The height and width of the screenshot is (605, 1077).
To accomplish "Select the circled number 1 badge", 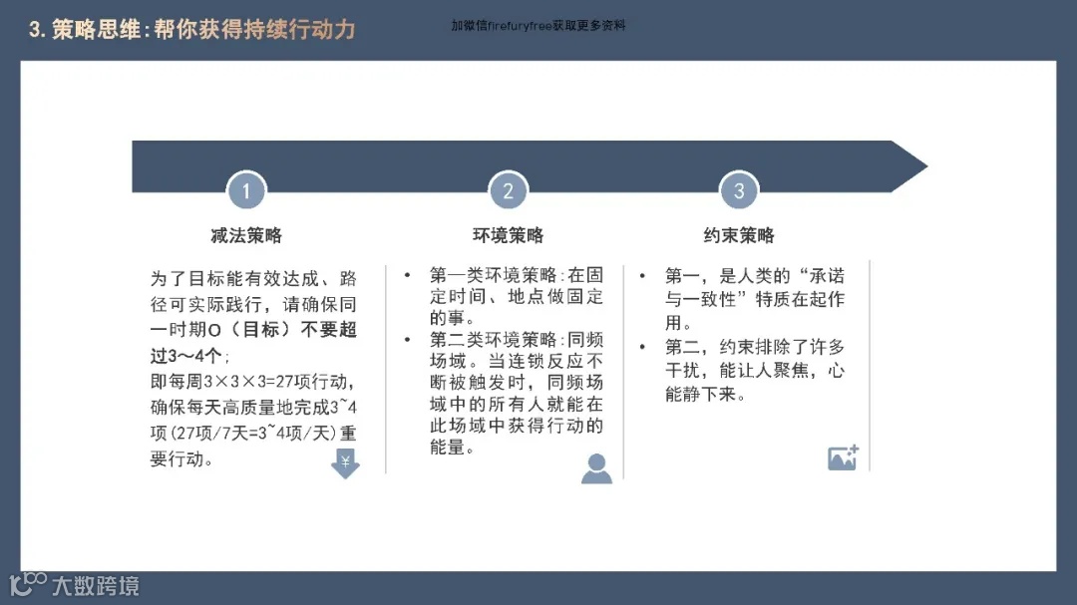I will (247, 190).
